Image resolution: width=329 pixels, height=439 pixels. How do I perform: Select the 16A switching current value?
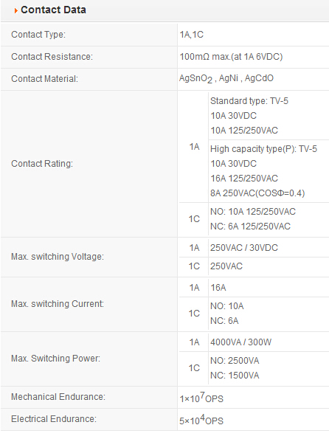coord(218,288)
